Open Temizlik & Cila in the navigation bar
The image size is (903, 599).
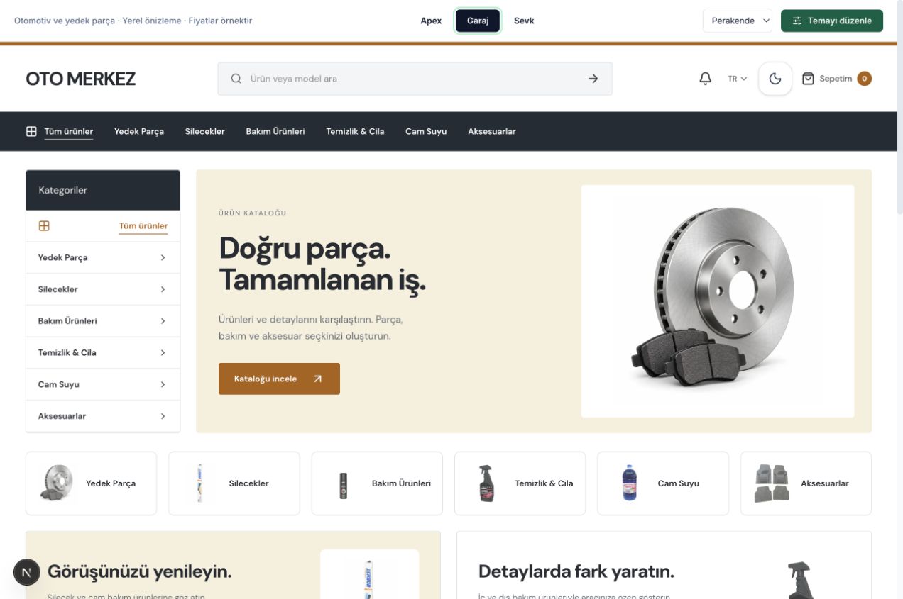(x=355, y=131)
